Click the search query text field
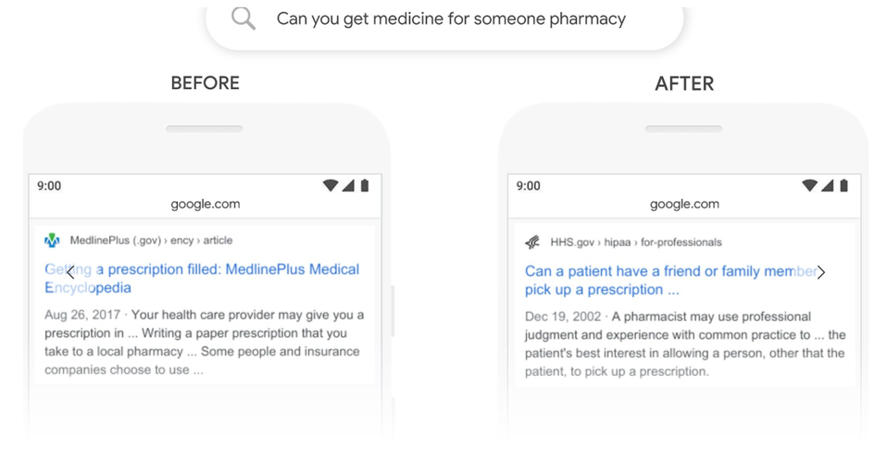 click(451, 19)
